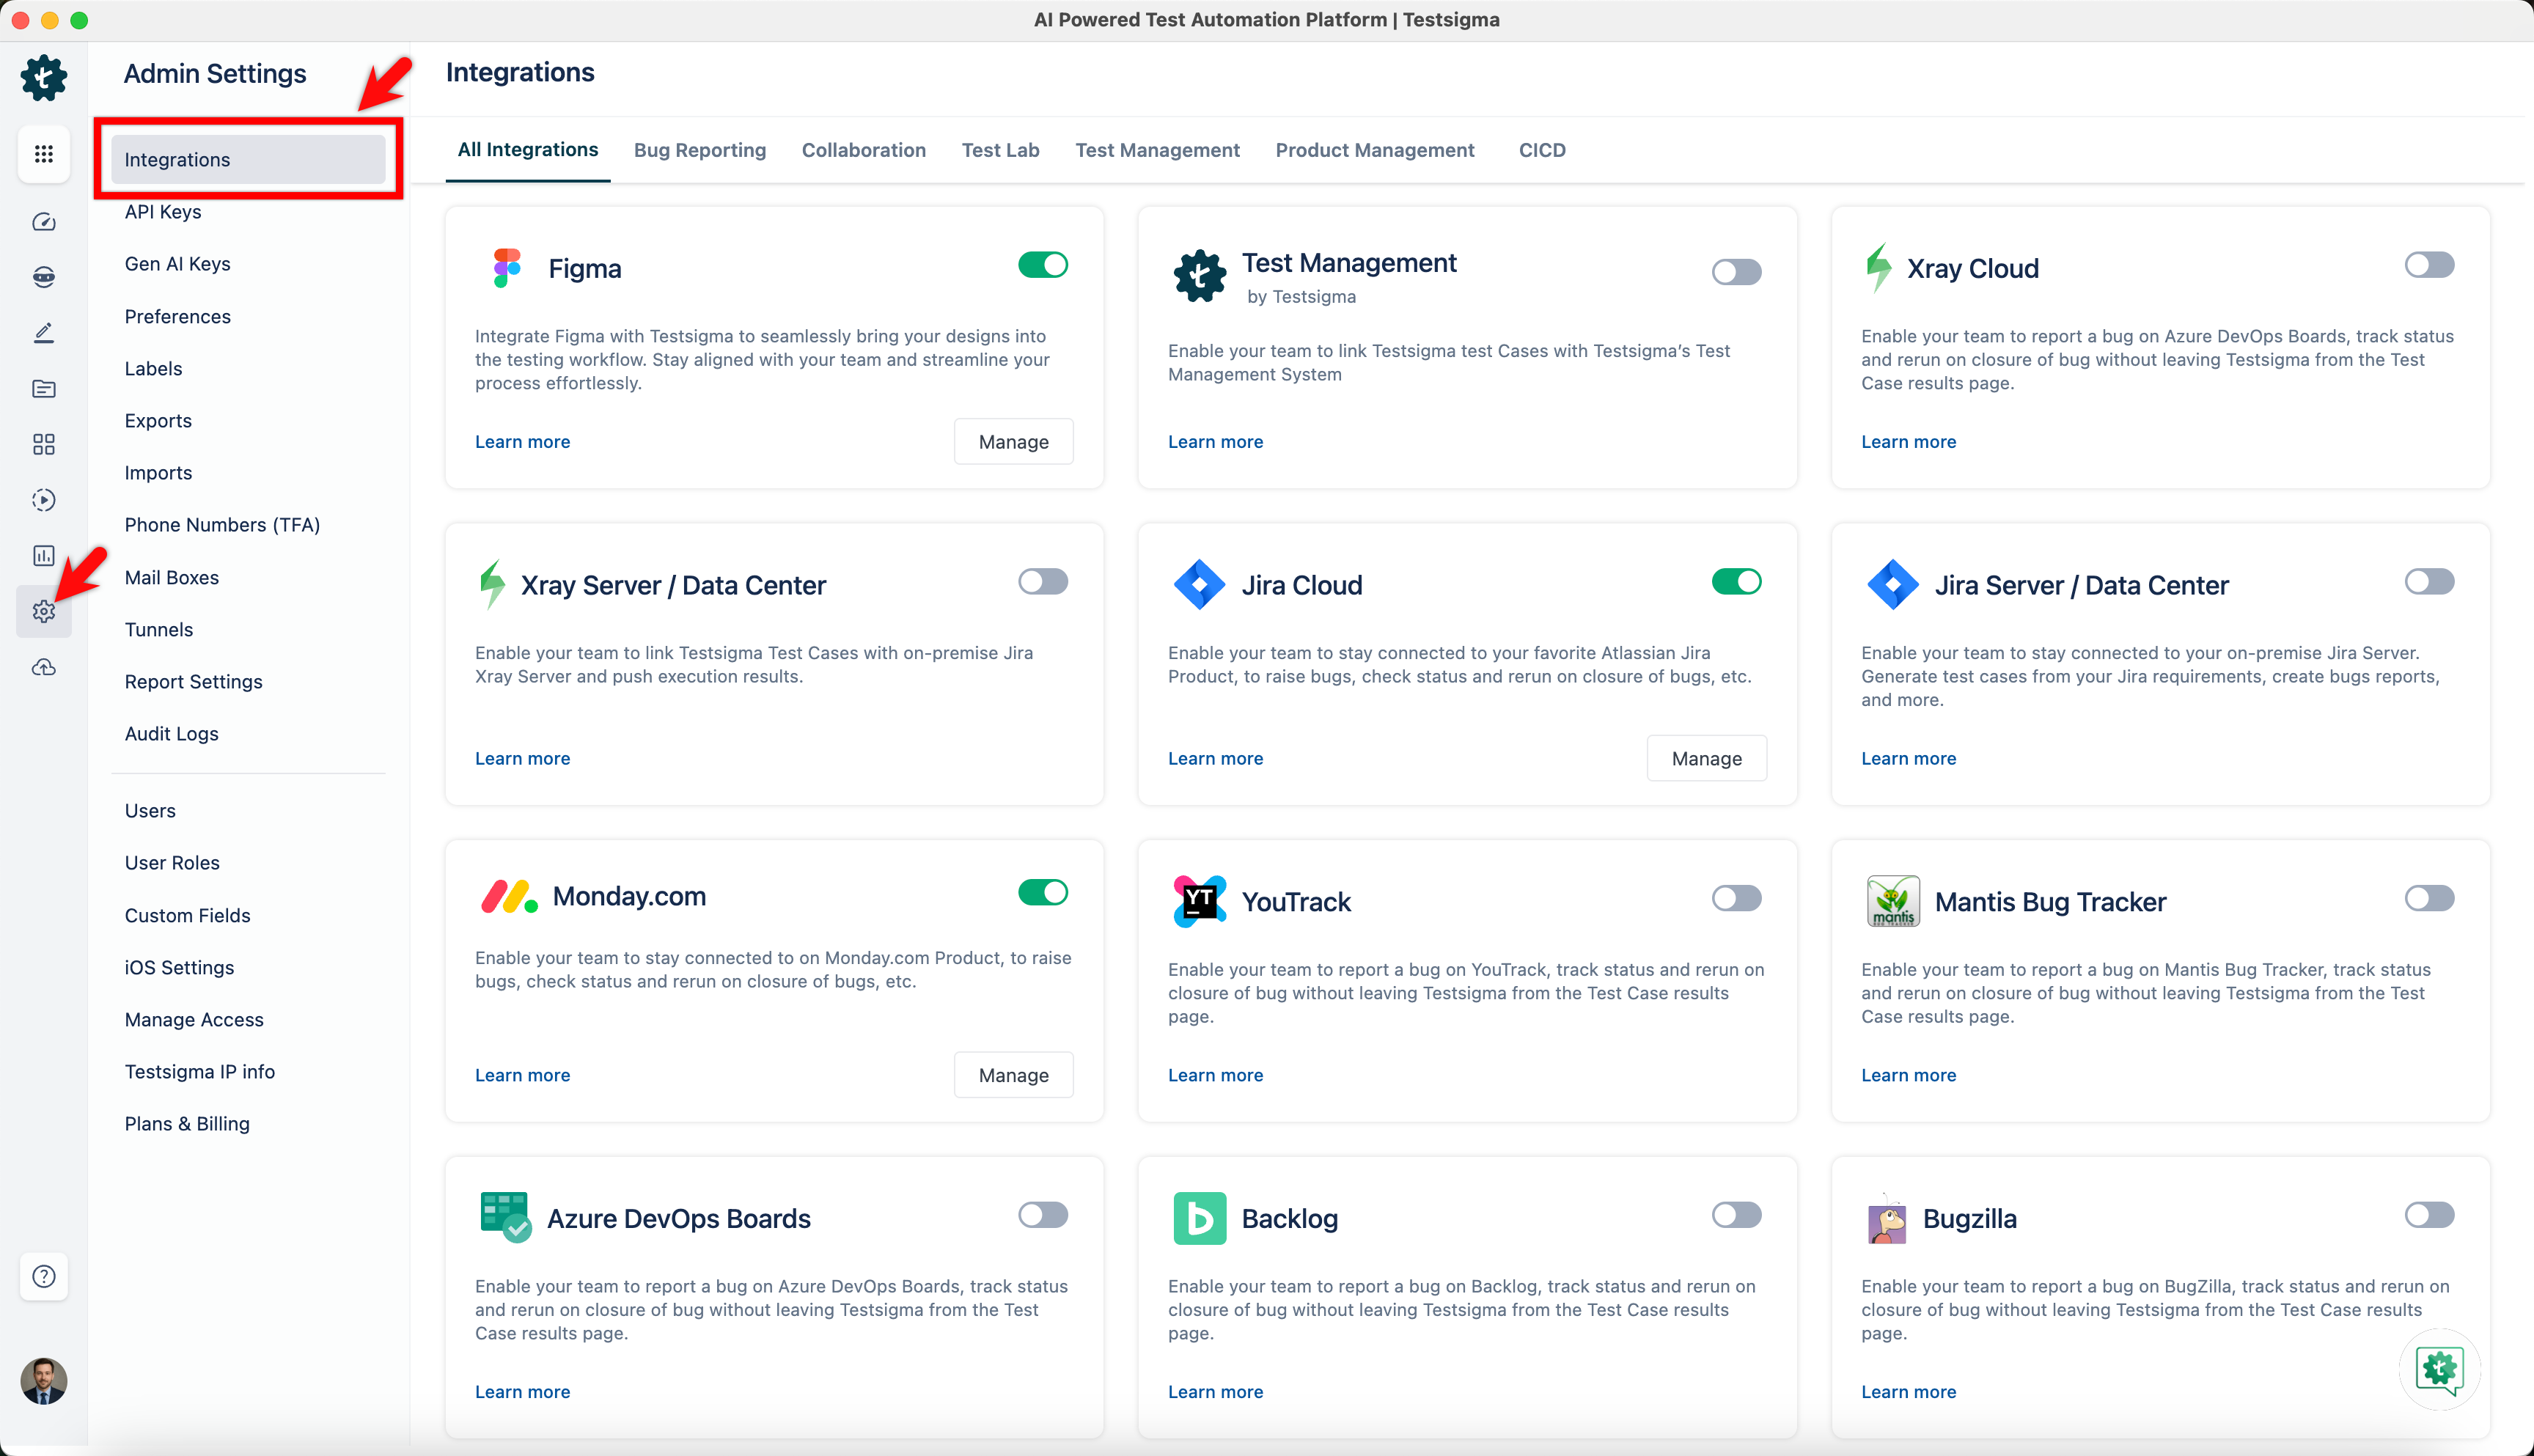This screenshot has height=1456, width=2534.
Task: Turn off the Jira Cloud toggle
Action: click(1737, 581)
